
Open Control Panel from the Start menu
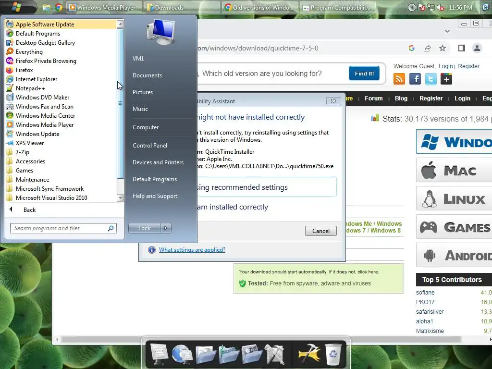[x=150, y=145]
